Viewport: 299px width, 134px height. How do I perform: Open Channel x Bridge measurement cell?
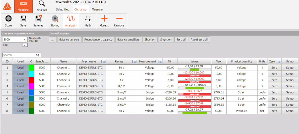tap(150, 92)
